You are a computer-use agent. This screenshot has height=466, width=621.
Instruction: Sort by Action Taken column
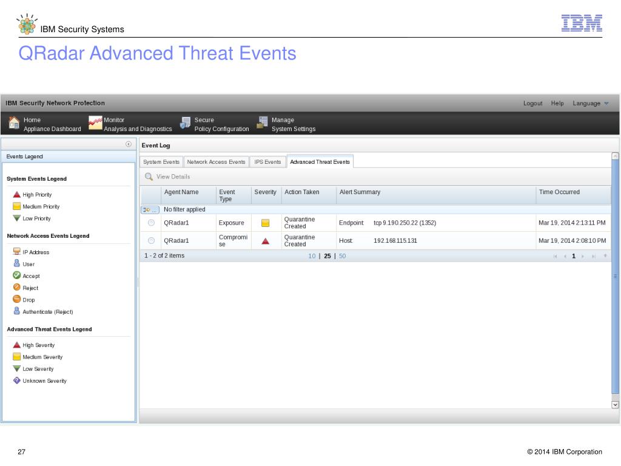[x=309, y=195]
